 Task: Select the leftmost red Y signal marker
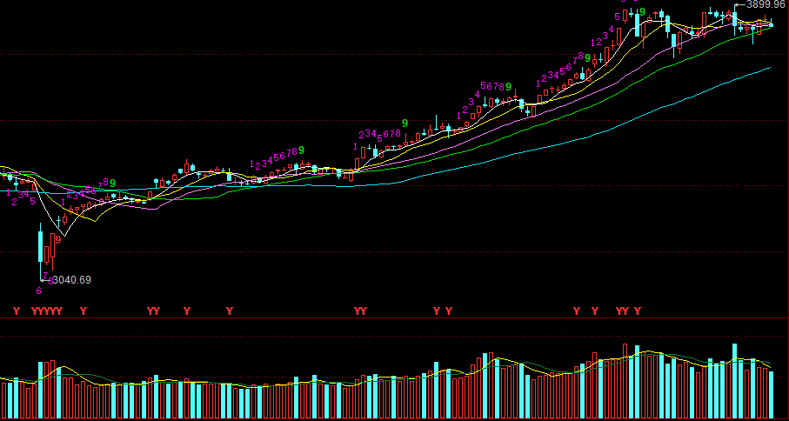coord(16,311)
